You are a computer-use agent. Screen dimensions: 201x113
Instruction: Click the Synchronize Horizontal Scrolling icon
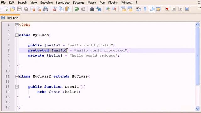(130, 9)
